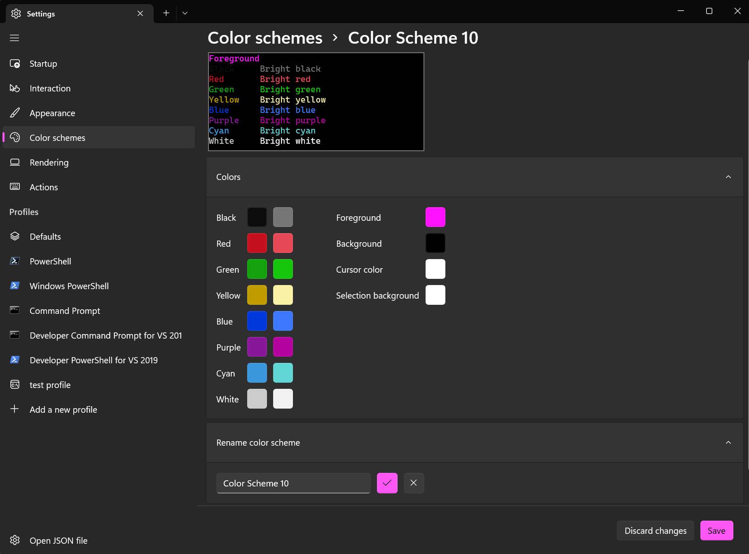Open a new tab with the plus button

coord(166,13)
